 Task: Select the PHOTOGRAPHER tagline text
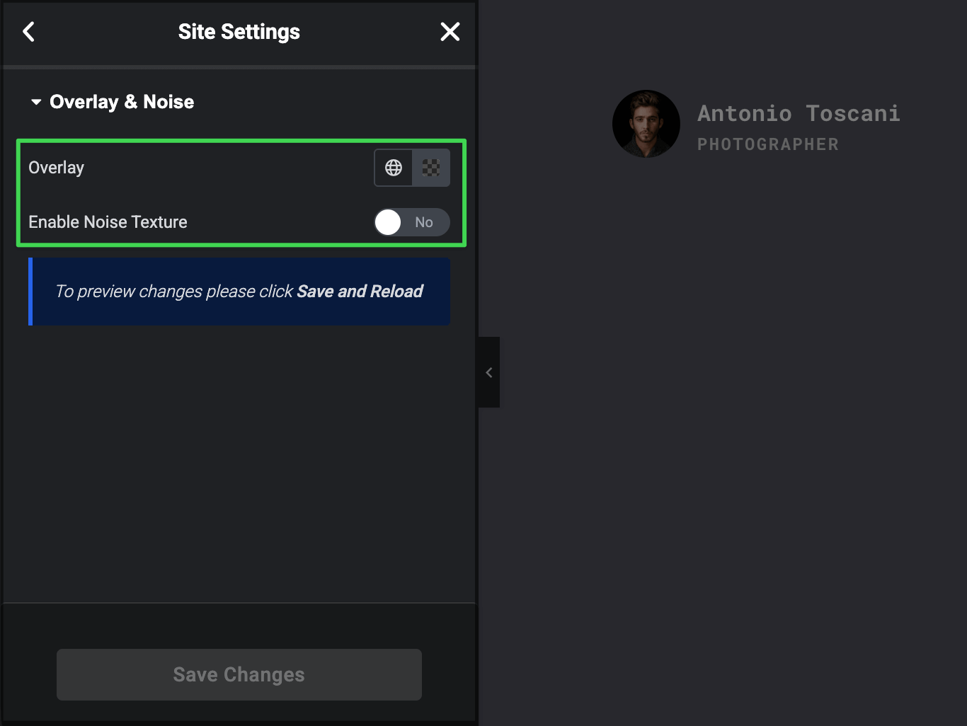(767, 144)
